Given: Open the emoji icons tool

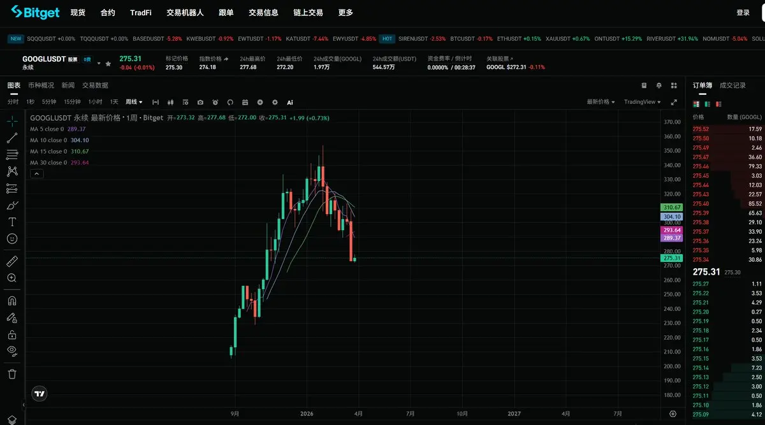Looking at the screenshot, I should 12,238.
